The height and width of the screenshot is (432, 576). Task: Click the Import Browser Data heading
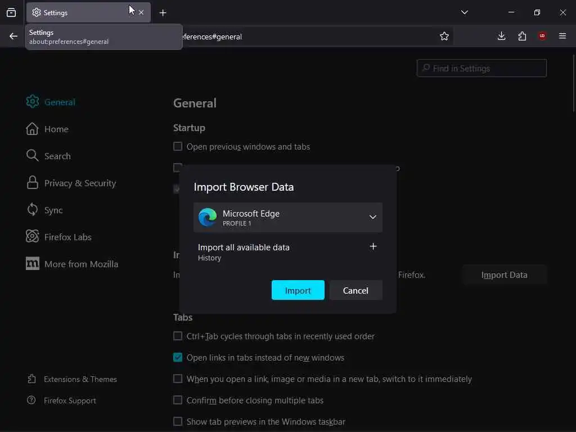click(x=244, y=187)
